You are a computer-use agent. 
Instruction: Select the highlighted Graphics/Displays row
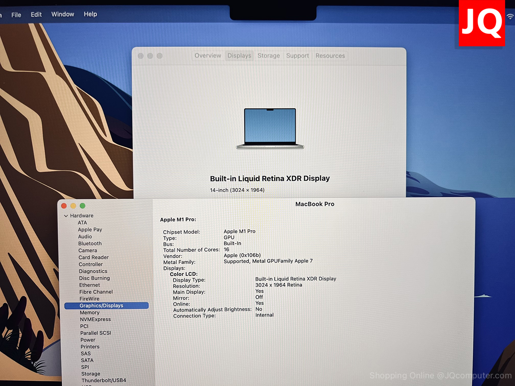point(106,305)
